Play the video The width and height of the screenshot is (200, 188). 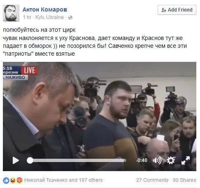16,160
